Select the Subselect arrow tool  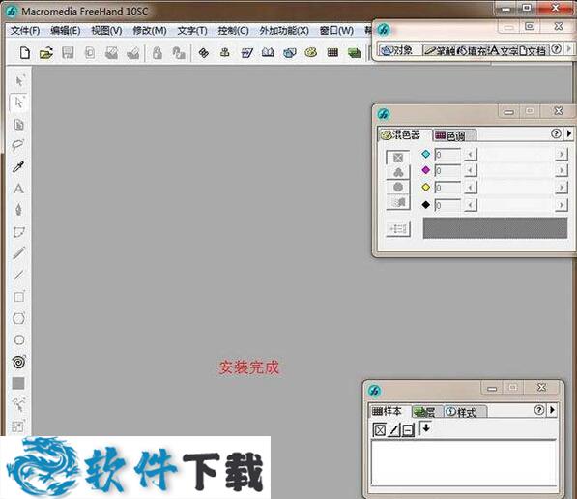[18, 102]
